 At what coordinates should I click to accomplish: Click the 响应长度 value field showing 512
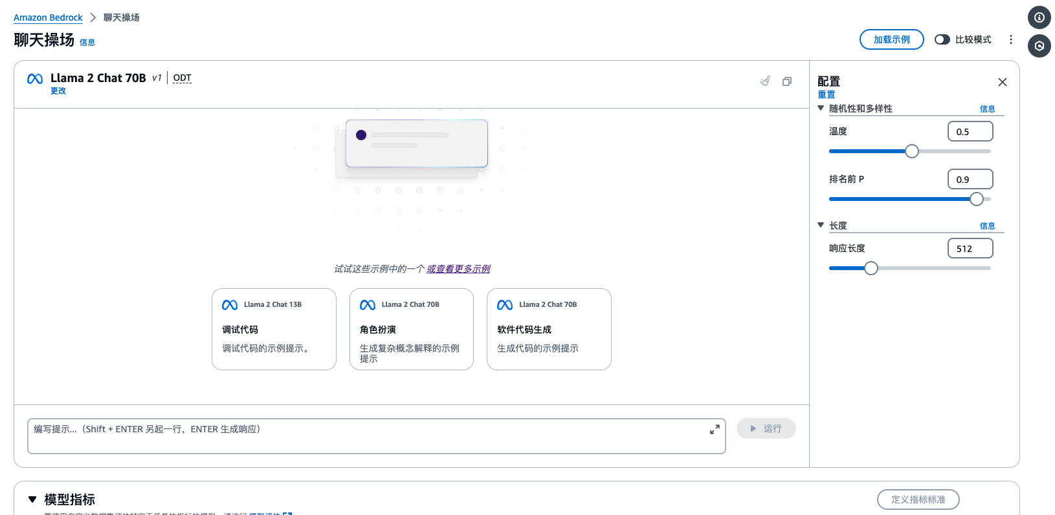pos(970,248)
